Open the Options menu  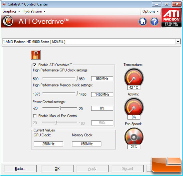tap(150, 11)
